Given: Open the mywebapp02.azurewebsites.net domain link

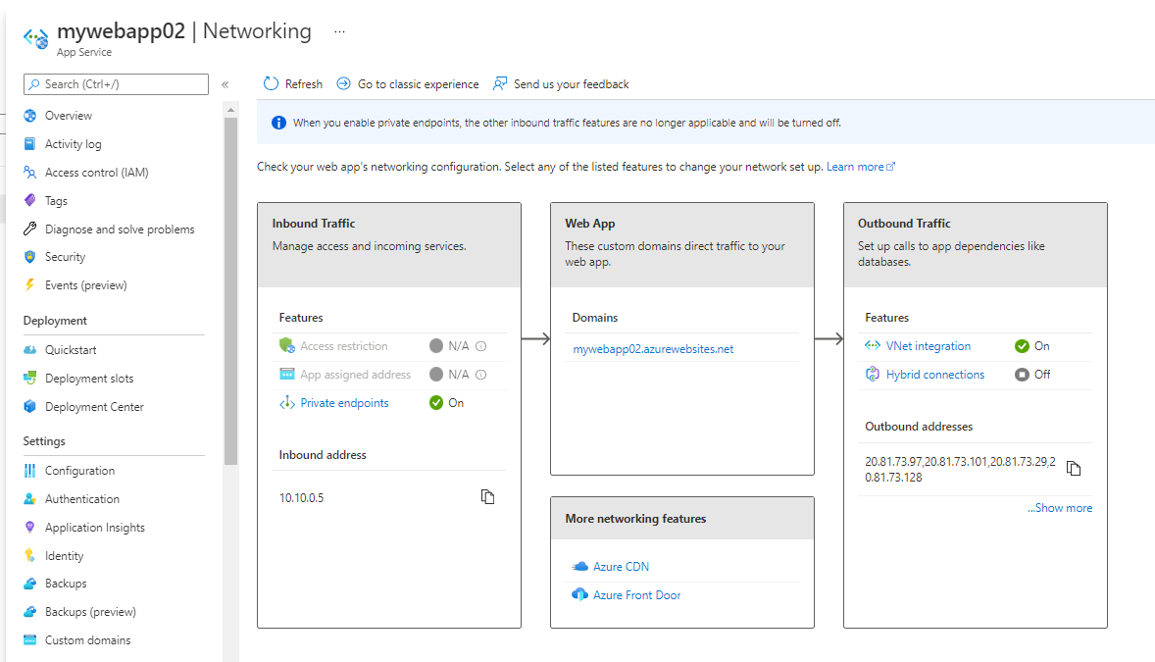Looking at the screenshot, I should click(653, 349).
